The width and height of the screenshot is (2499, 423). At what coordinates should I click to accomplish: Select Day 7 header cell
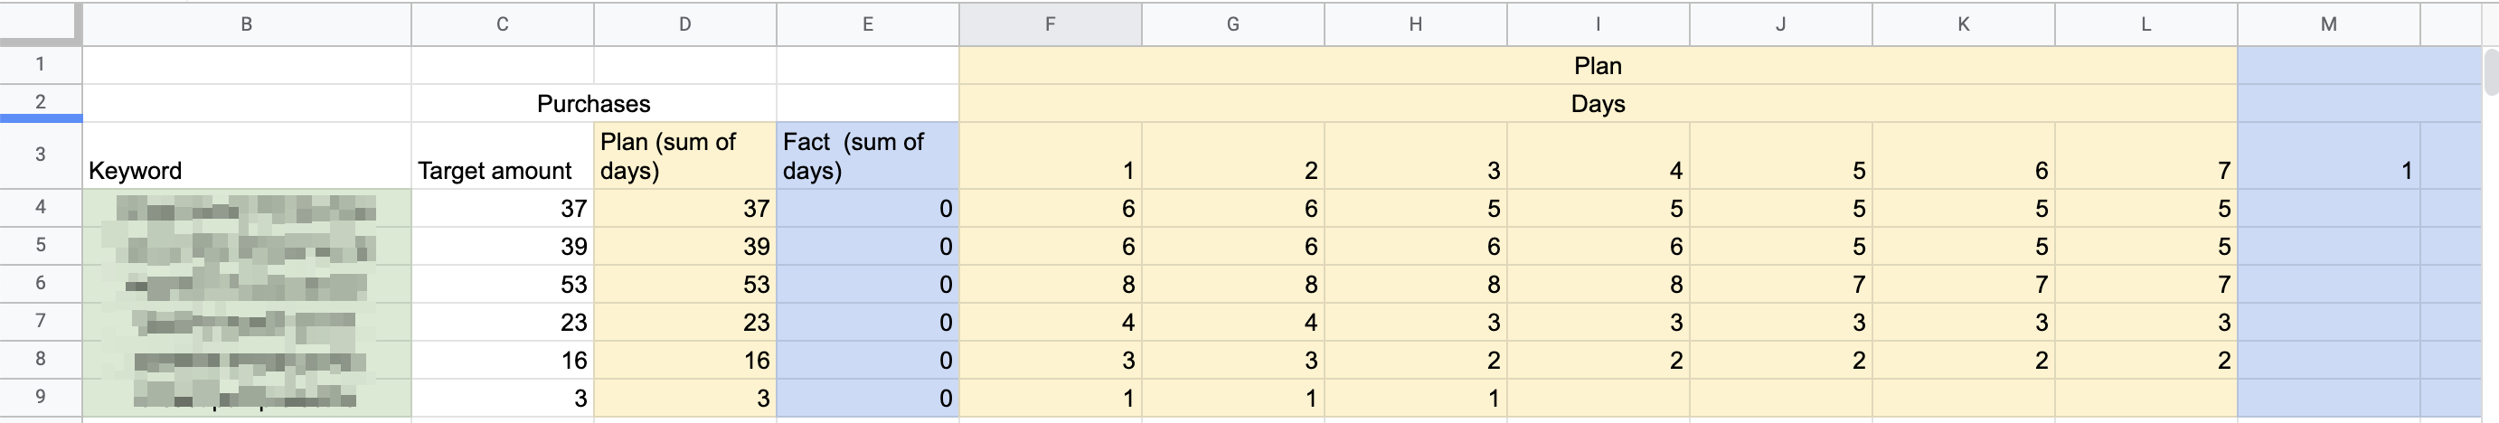click(2145, 155)
